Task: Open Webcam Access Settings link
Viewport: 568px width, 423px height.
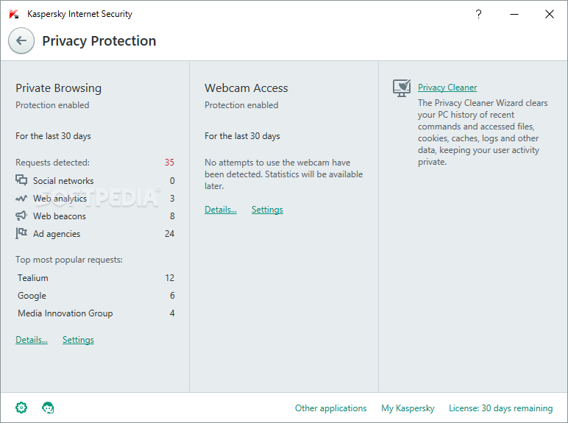Action: (x=267, y=210)
